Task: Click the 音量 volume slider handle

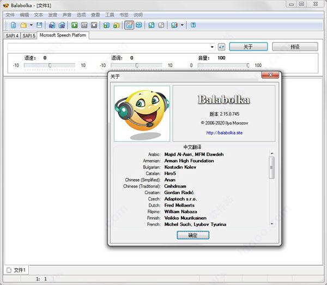Action: [x=248, y=66]
